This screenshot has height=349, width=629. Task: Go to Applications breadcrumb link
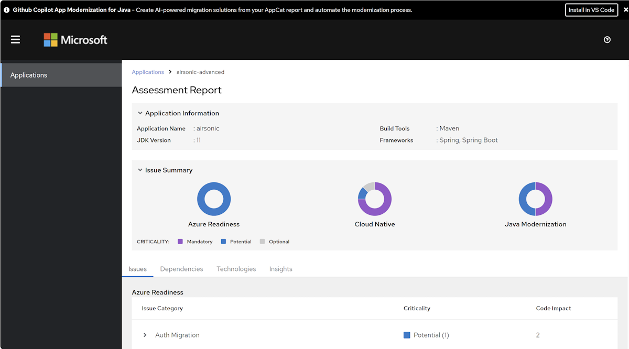(148, 72)
